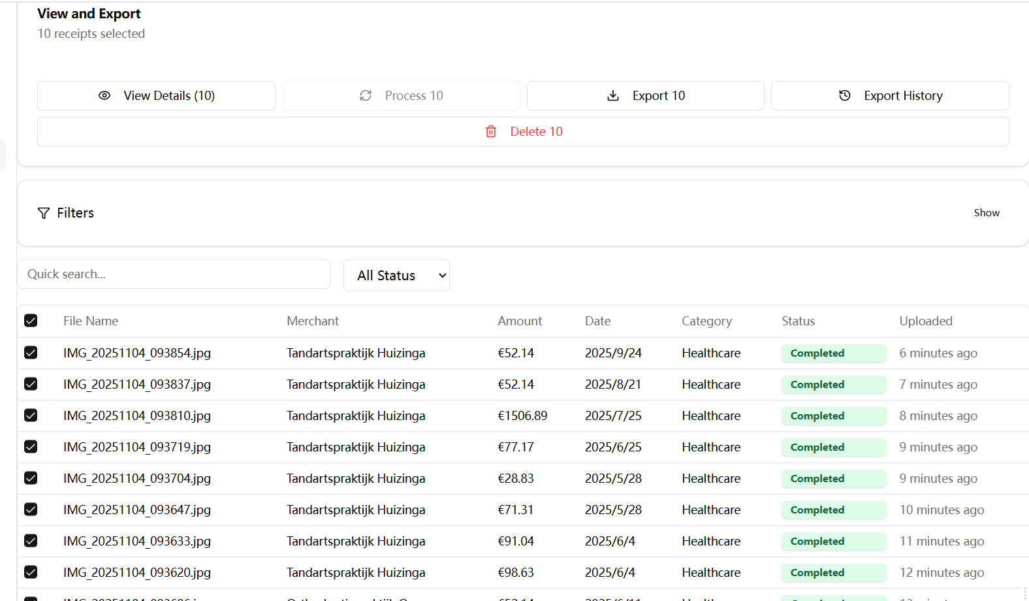Uncheck IMG_20251104_093620.jpg row checkbox
This screenshot has height=601, width=1029.
(31, 572)
